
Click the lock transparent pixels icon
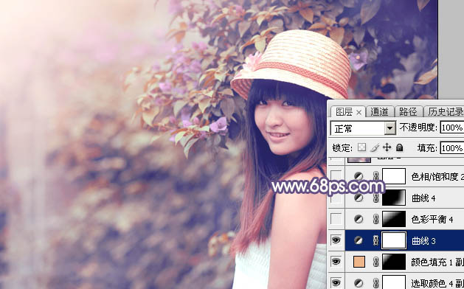[361, 147]
